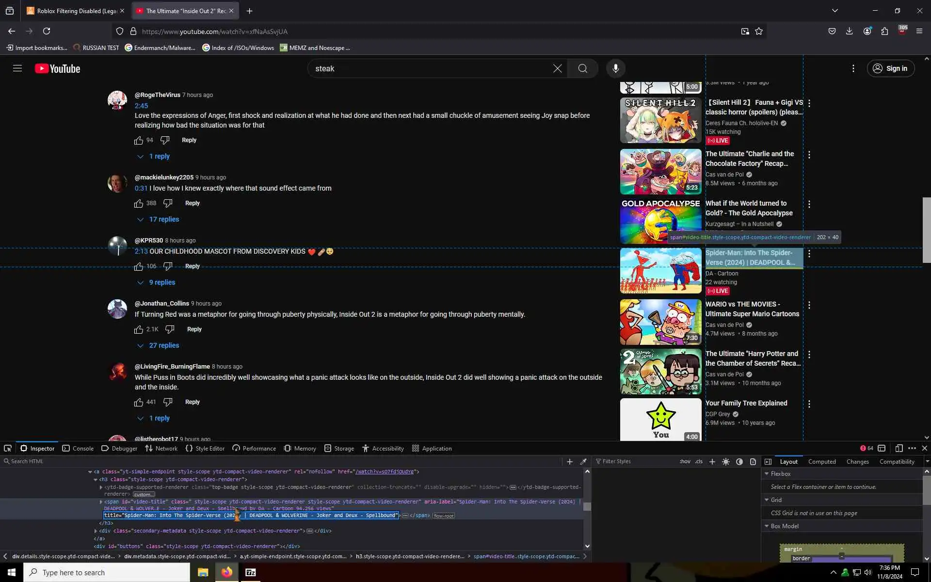
Task: Open WARIO vs THE MOVIES thumbnail
Action: 660,322
